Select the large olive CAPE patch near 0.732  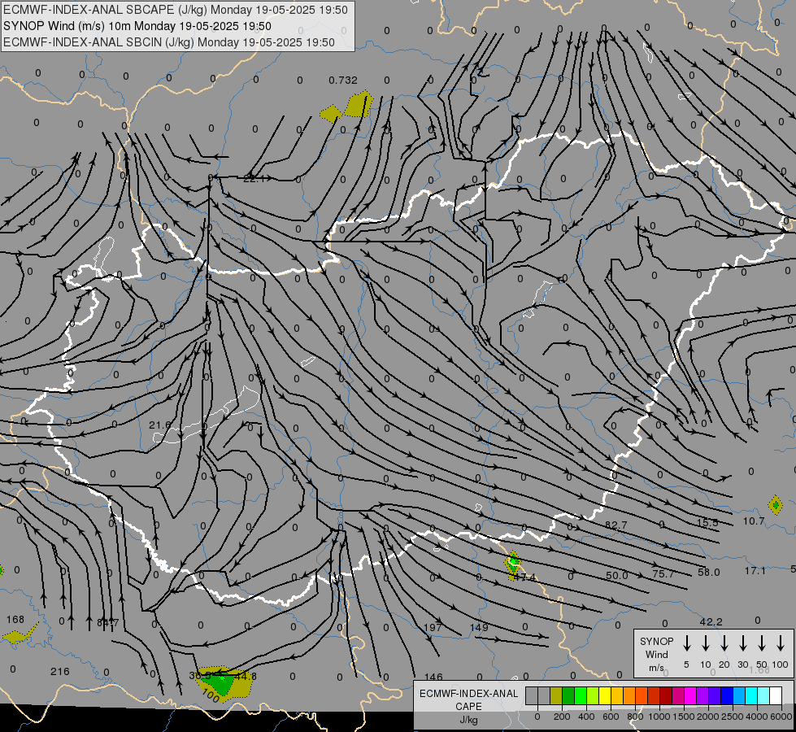tap(359, 104)
